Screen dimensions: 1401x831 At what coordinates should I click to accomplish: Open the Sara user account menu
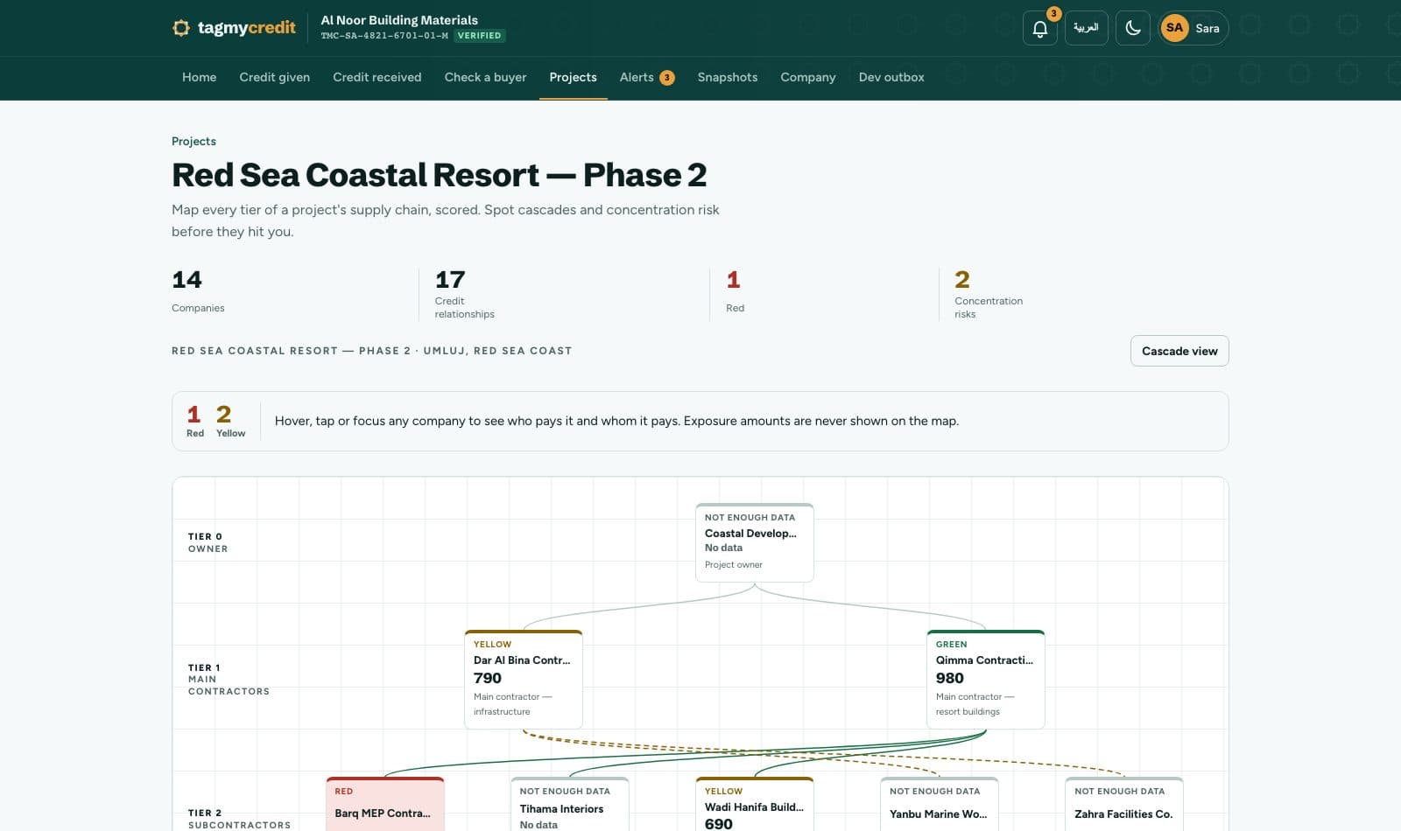coord(1193,28)
